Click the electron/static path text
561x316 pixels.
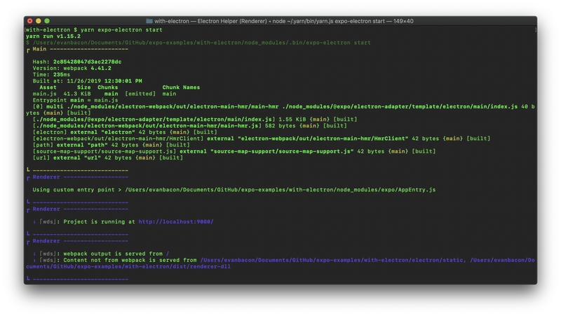(332, 260)
